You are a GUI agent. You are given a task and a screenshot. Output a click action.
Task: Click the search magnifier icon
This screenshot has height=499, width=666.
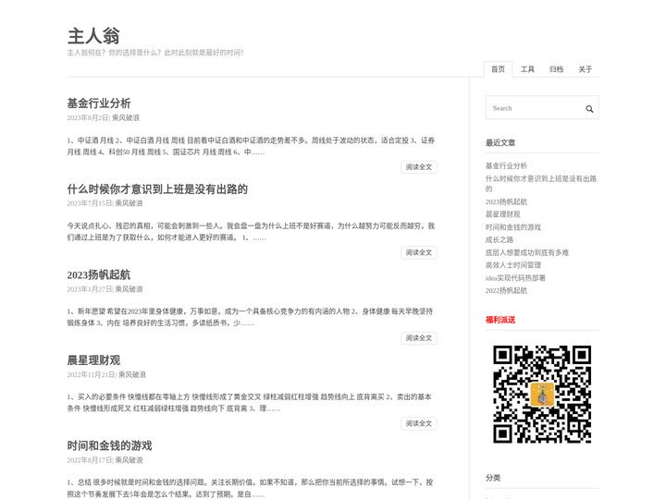click(x=589, y=109)
